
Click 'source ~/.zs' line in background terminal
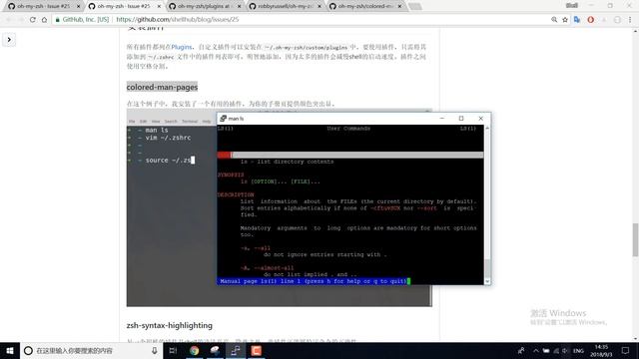[x=168, y=160]
